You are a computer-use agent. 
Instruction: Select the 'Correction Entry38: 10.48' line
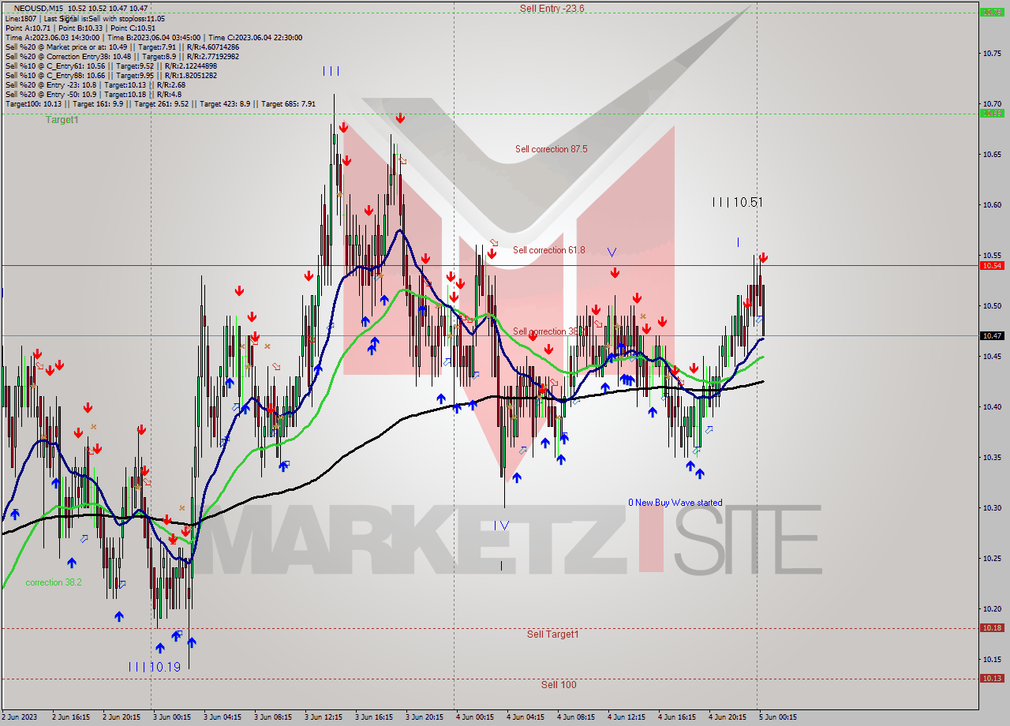click(122, 56)
